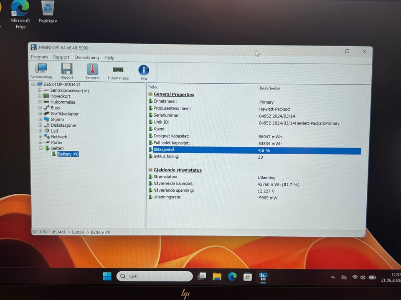Click the Hukommelse memory toolbar icon
Viewport: 401px width, 300px height.
click(118, 72)
